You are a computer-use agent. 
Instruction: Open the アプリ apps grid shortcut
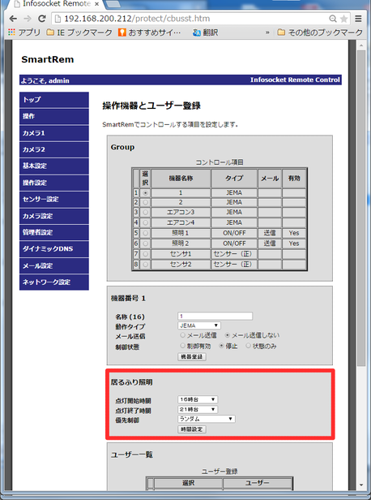[x=12, y=32]
